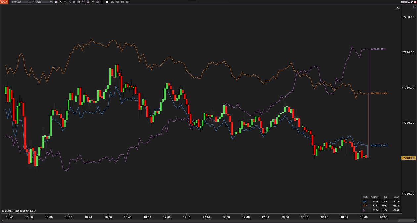This screenshot has height=223, width=417.
Task: Click the orange Chart tab label
Action: pos(4,2)
